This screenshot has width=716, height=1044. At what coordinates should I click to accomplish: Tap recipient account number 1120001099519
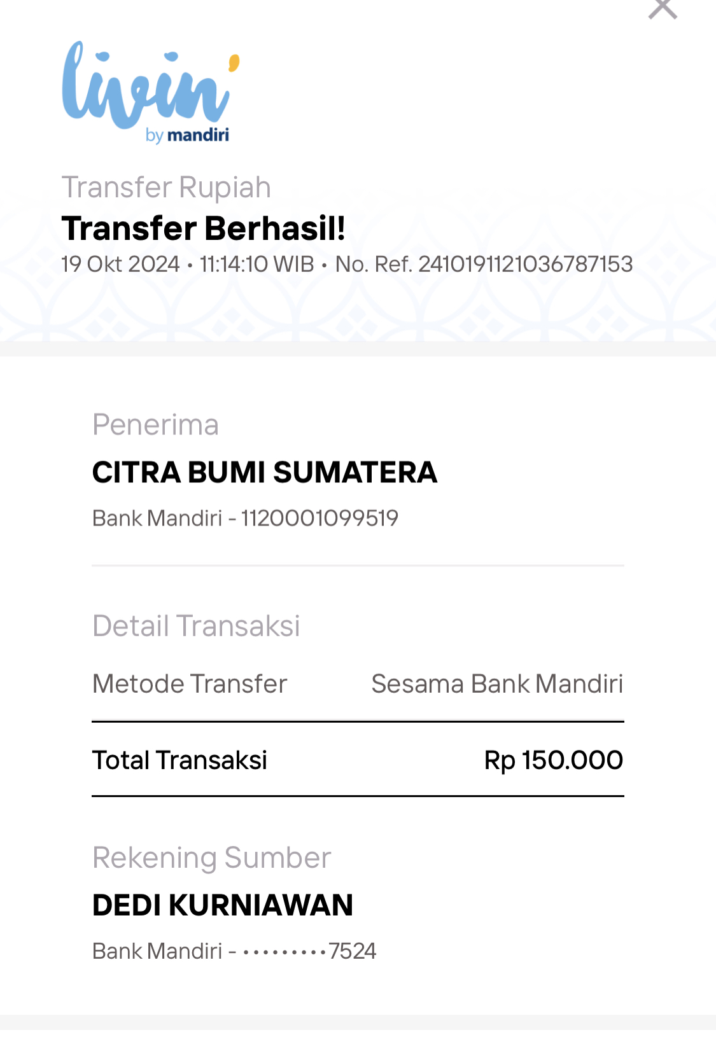click(x=319, y=518)
